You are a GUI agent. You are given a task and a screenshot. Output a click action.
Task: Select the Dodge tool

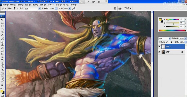point(2,60)
